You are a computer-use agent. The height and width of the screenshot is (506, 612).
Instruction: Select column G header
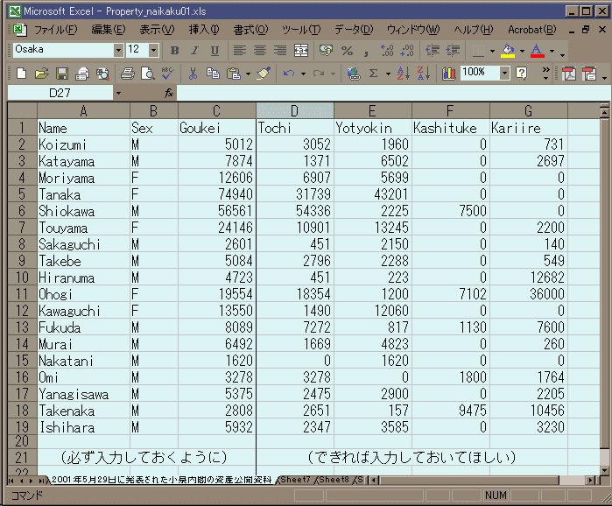point(529,111)
